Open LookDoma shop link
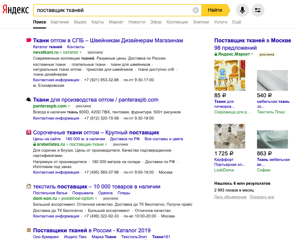Screen dimensions: 295x240 point(224,170)
